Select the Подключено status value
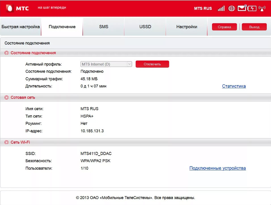This screenshot has width=271, height=205. (x=92, y=71)
